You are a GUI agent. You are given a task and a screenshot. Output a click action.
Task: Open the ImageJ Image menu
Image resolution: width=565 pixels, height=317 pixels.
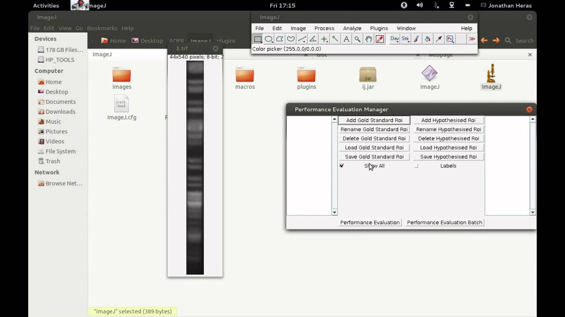coord(298,28)
